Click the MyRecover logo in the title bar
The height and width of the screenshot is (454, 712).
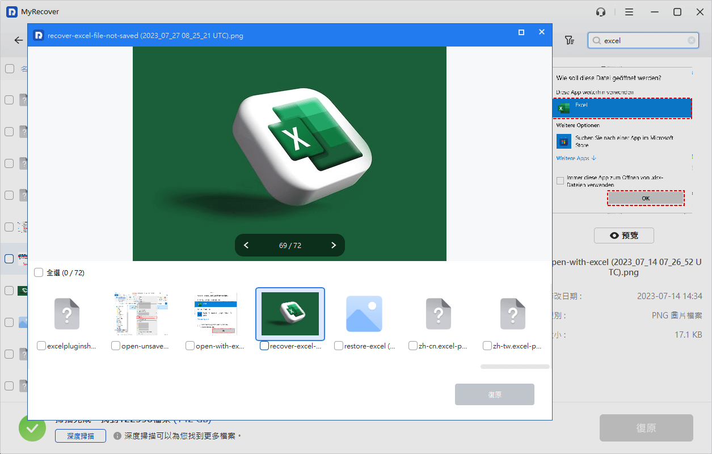pos(12,12)
